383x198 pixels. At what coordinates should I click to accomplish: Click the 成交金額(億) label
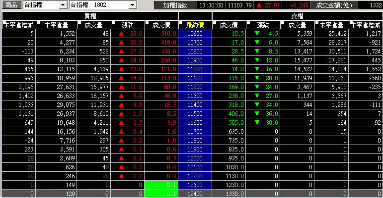[334, 5]
